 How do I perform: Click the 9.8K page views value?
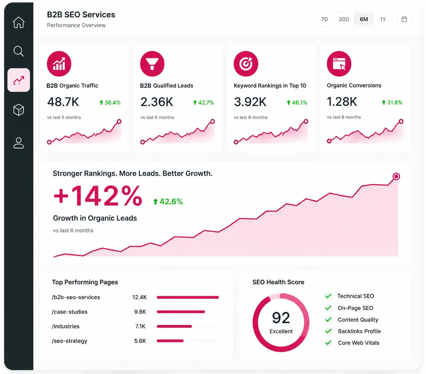tap(140, 312)
